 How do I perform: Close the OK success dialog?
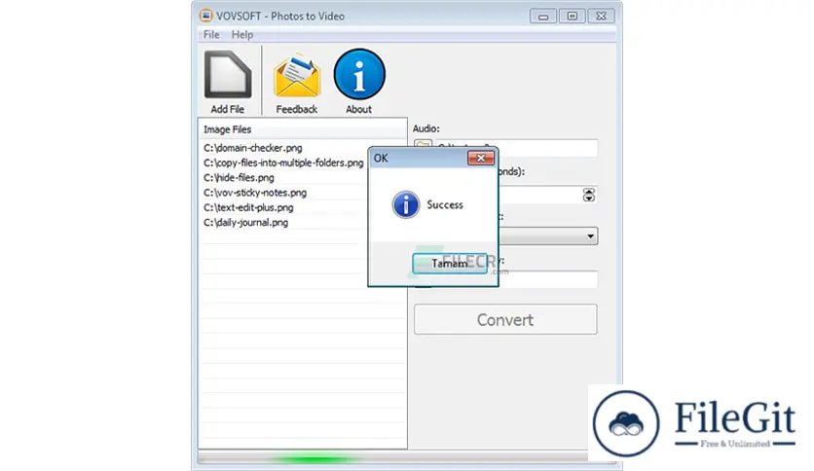pos(481,158)
